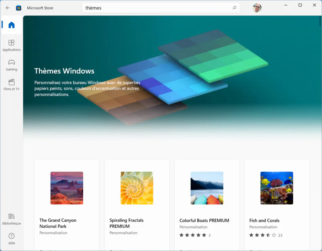Screen dimensions: 322x251
Task: Click the banner description paragraph
Action: tap(87, 88)
